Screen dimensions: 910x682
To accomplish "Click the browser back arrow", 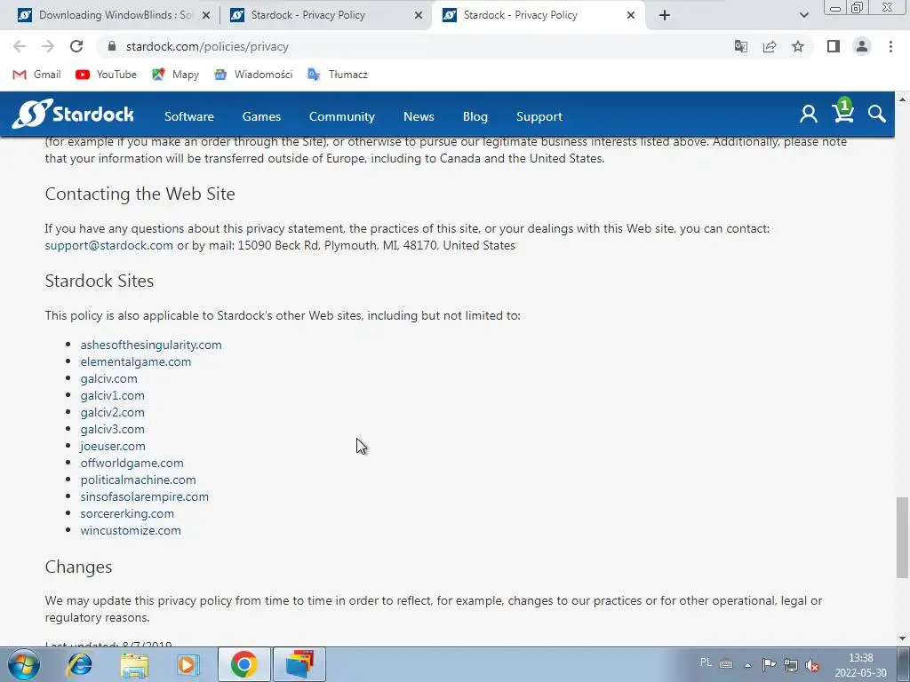I will pos(20,46).
